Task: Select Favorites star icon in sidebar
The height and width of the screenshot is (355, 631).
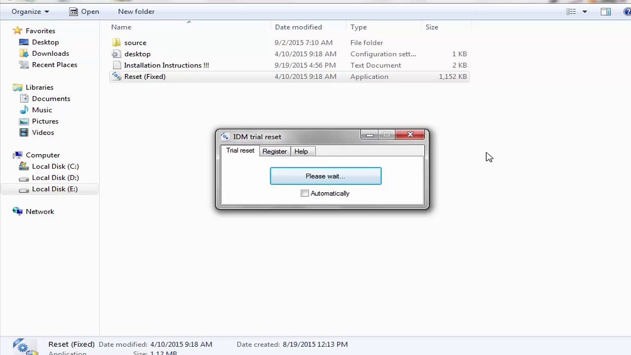Action: 18,31
